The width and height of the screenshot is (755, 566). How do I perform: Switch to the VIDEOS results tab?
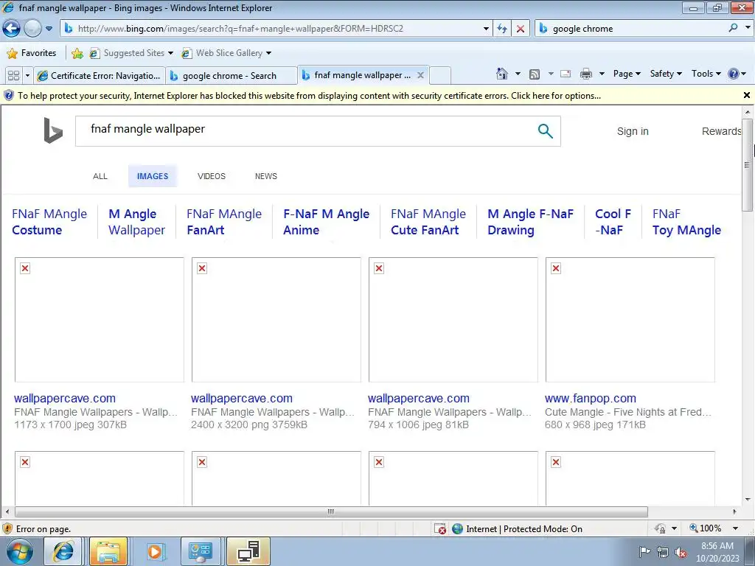[212, 176]
